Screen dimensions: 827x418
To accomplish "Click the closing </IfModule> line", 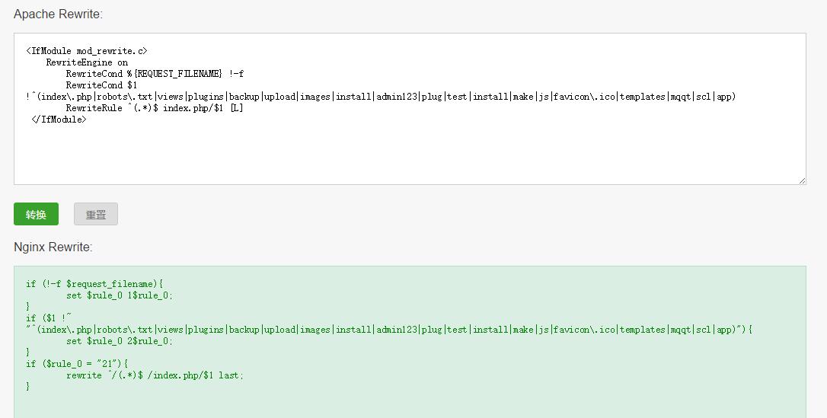I will point(59,120).
